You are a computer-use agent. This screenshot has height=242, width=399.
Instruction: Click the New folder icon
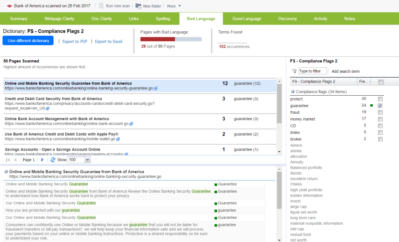tap(138, 6)
